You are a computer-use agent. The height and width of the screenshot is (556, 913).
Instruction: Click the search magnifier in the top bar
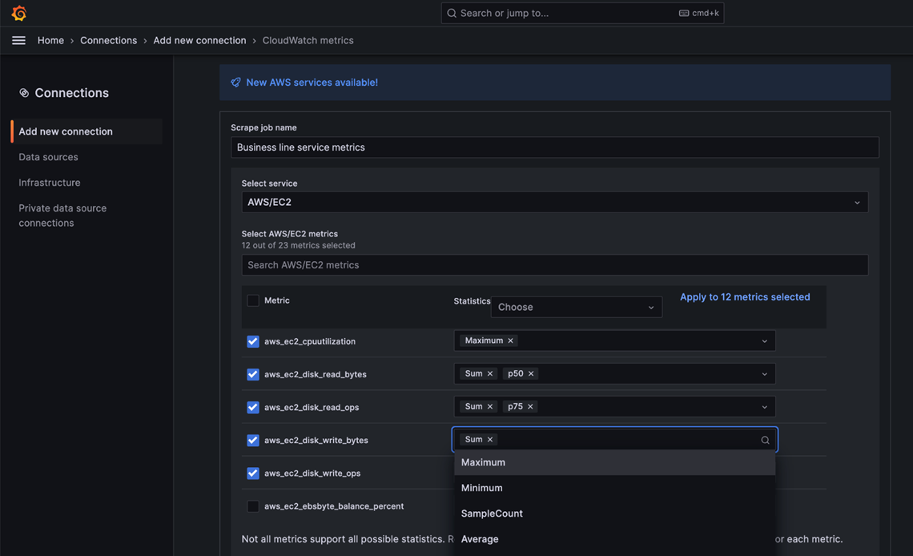pos(451,13)
